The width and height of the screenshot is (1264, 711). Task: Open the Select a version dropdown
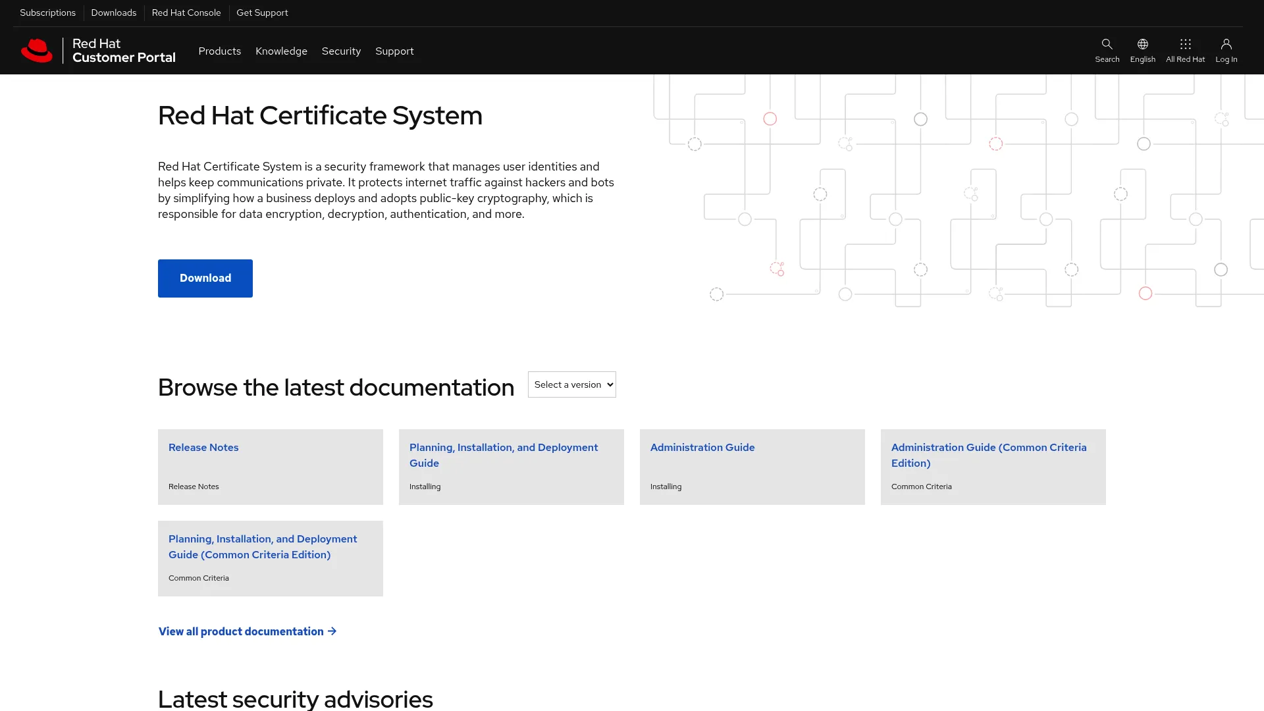tap(571, 384)
